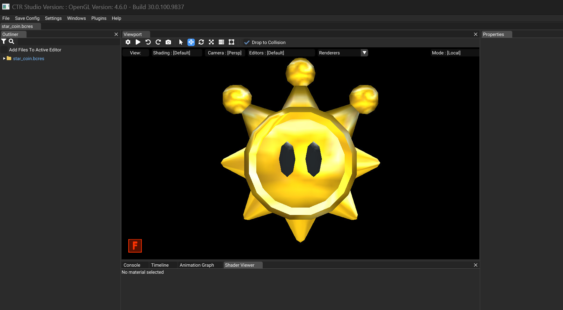This screenshot has width=563, height=310.
Task: Select the Scale gizmo tool
Action: tap(211, 42)
